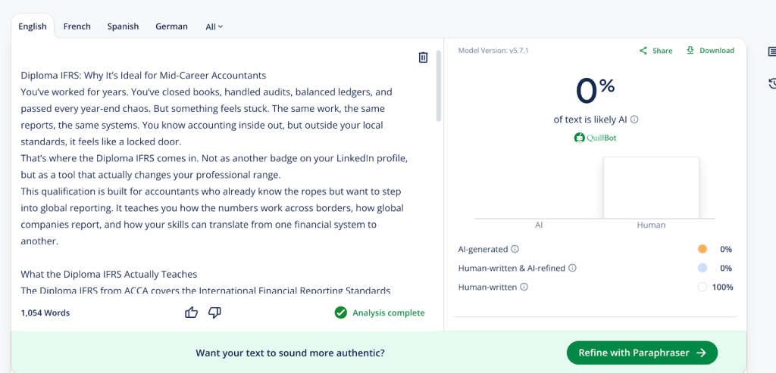Switch to the French language tab

[77, 26]
